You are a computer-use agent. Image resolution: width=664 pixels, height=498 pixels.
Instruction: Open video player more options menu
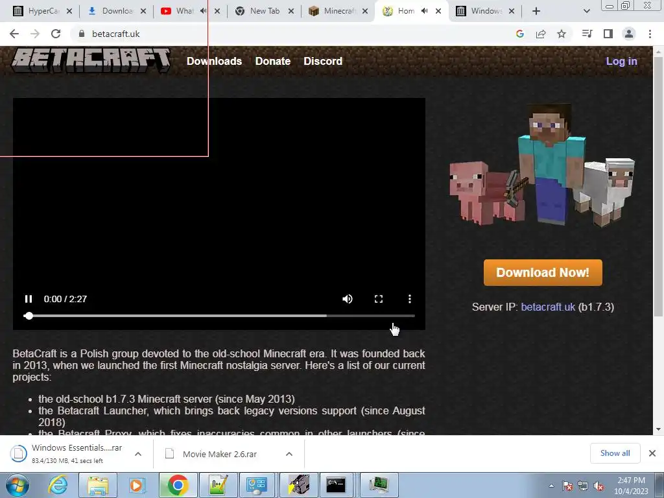410,299
